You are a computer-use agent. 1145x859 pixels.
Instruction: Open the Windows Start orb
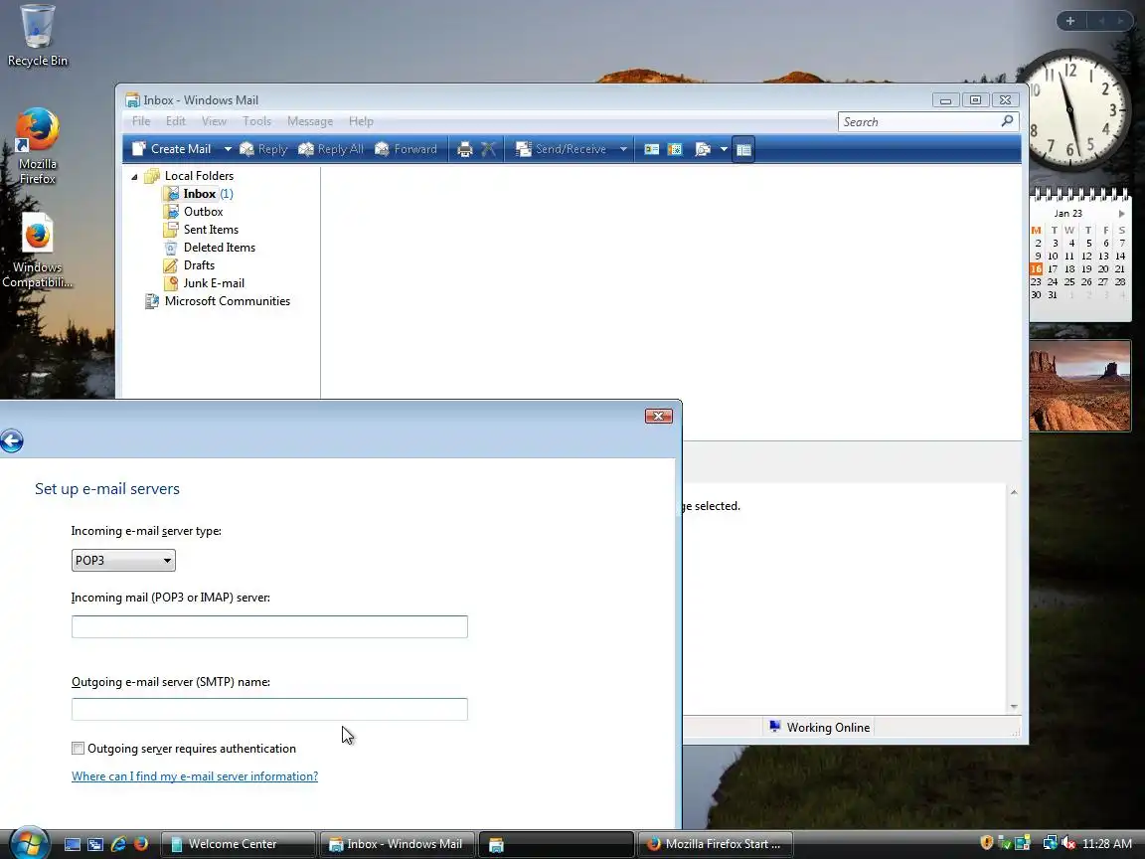pos(28,844)
